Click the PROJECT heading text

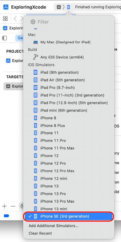[15, 51]
